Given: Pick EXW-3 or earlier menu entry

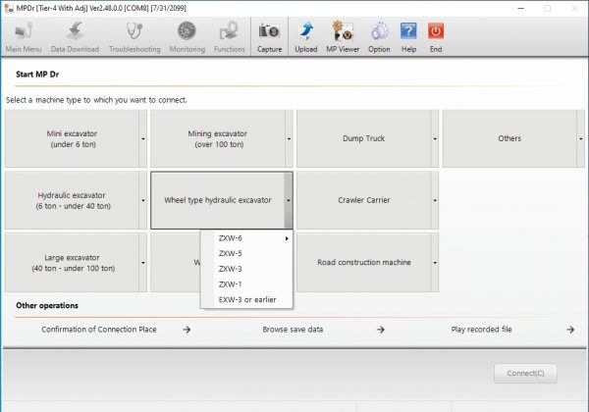Looking at the screenshot, I should 246,300.
